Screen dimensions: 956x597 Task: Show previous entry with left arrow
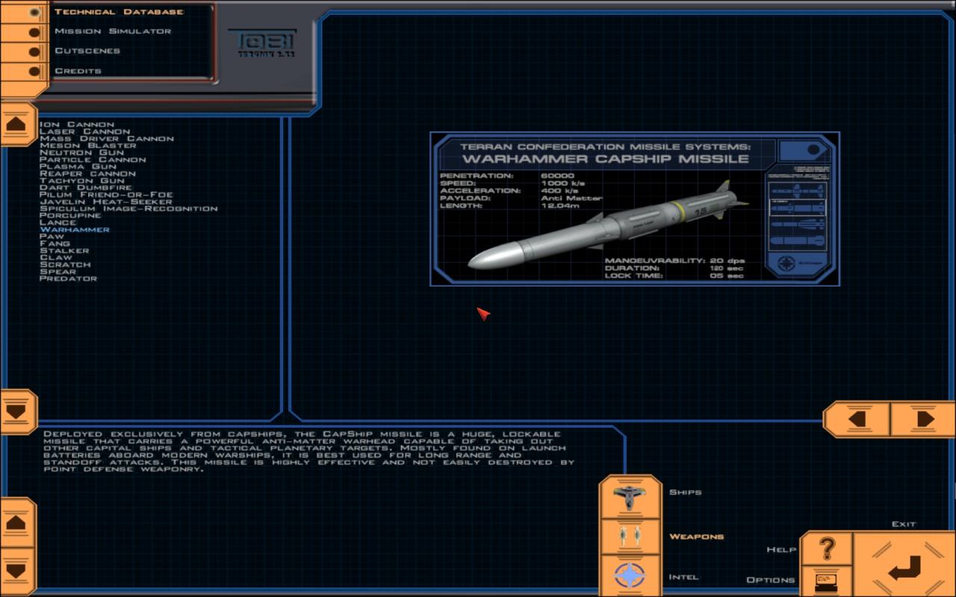pyautogui.click(x=857, y=419)
